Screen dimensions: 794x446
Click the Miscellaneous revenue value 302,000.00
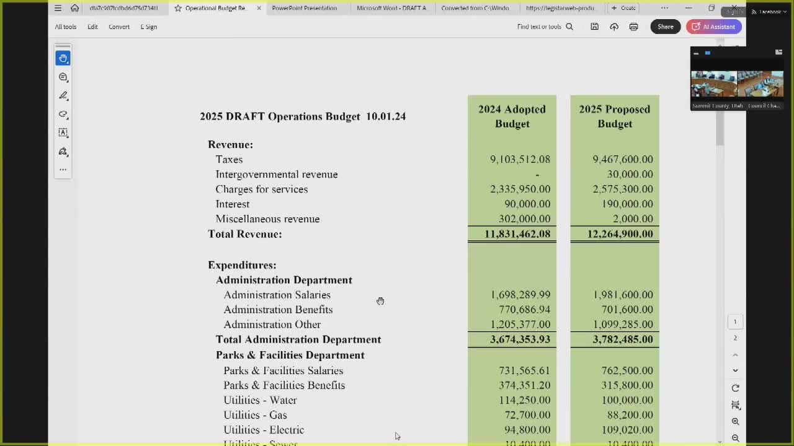[x=525, y=219]
